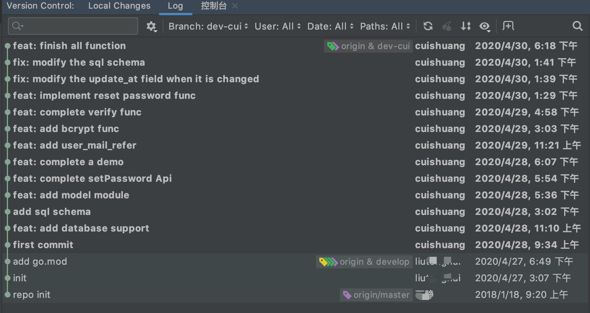Click the cherry-pick icon
Image resolution: width=590 pixels, height=313 pixels.
pos(447,26)
